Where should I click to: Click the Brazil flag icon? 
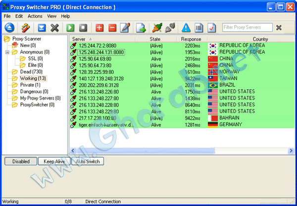(x=213, y=85)
